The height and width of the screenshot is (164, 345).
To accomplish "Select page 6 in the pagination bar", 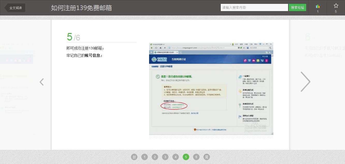I will tap(196, 157).
